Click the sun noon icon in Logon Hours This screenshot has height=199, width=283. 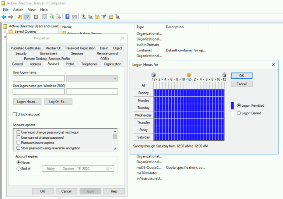tap(189, 75)
